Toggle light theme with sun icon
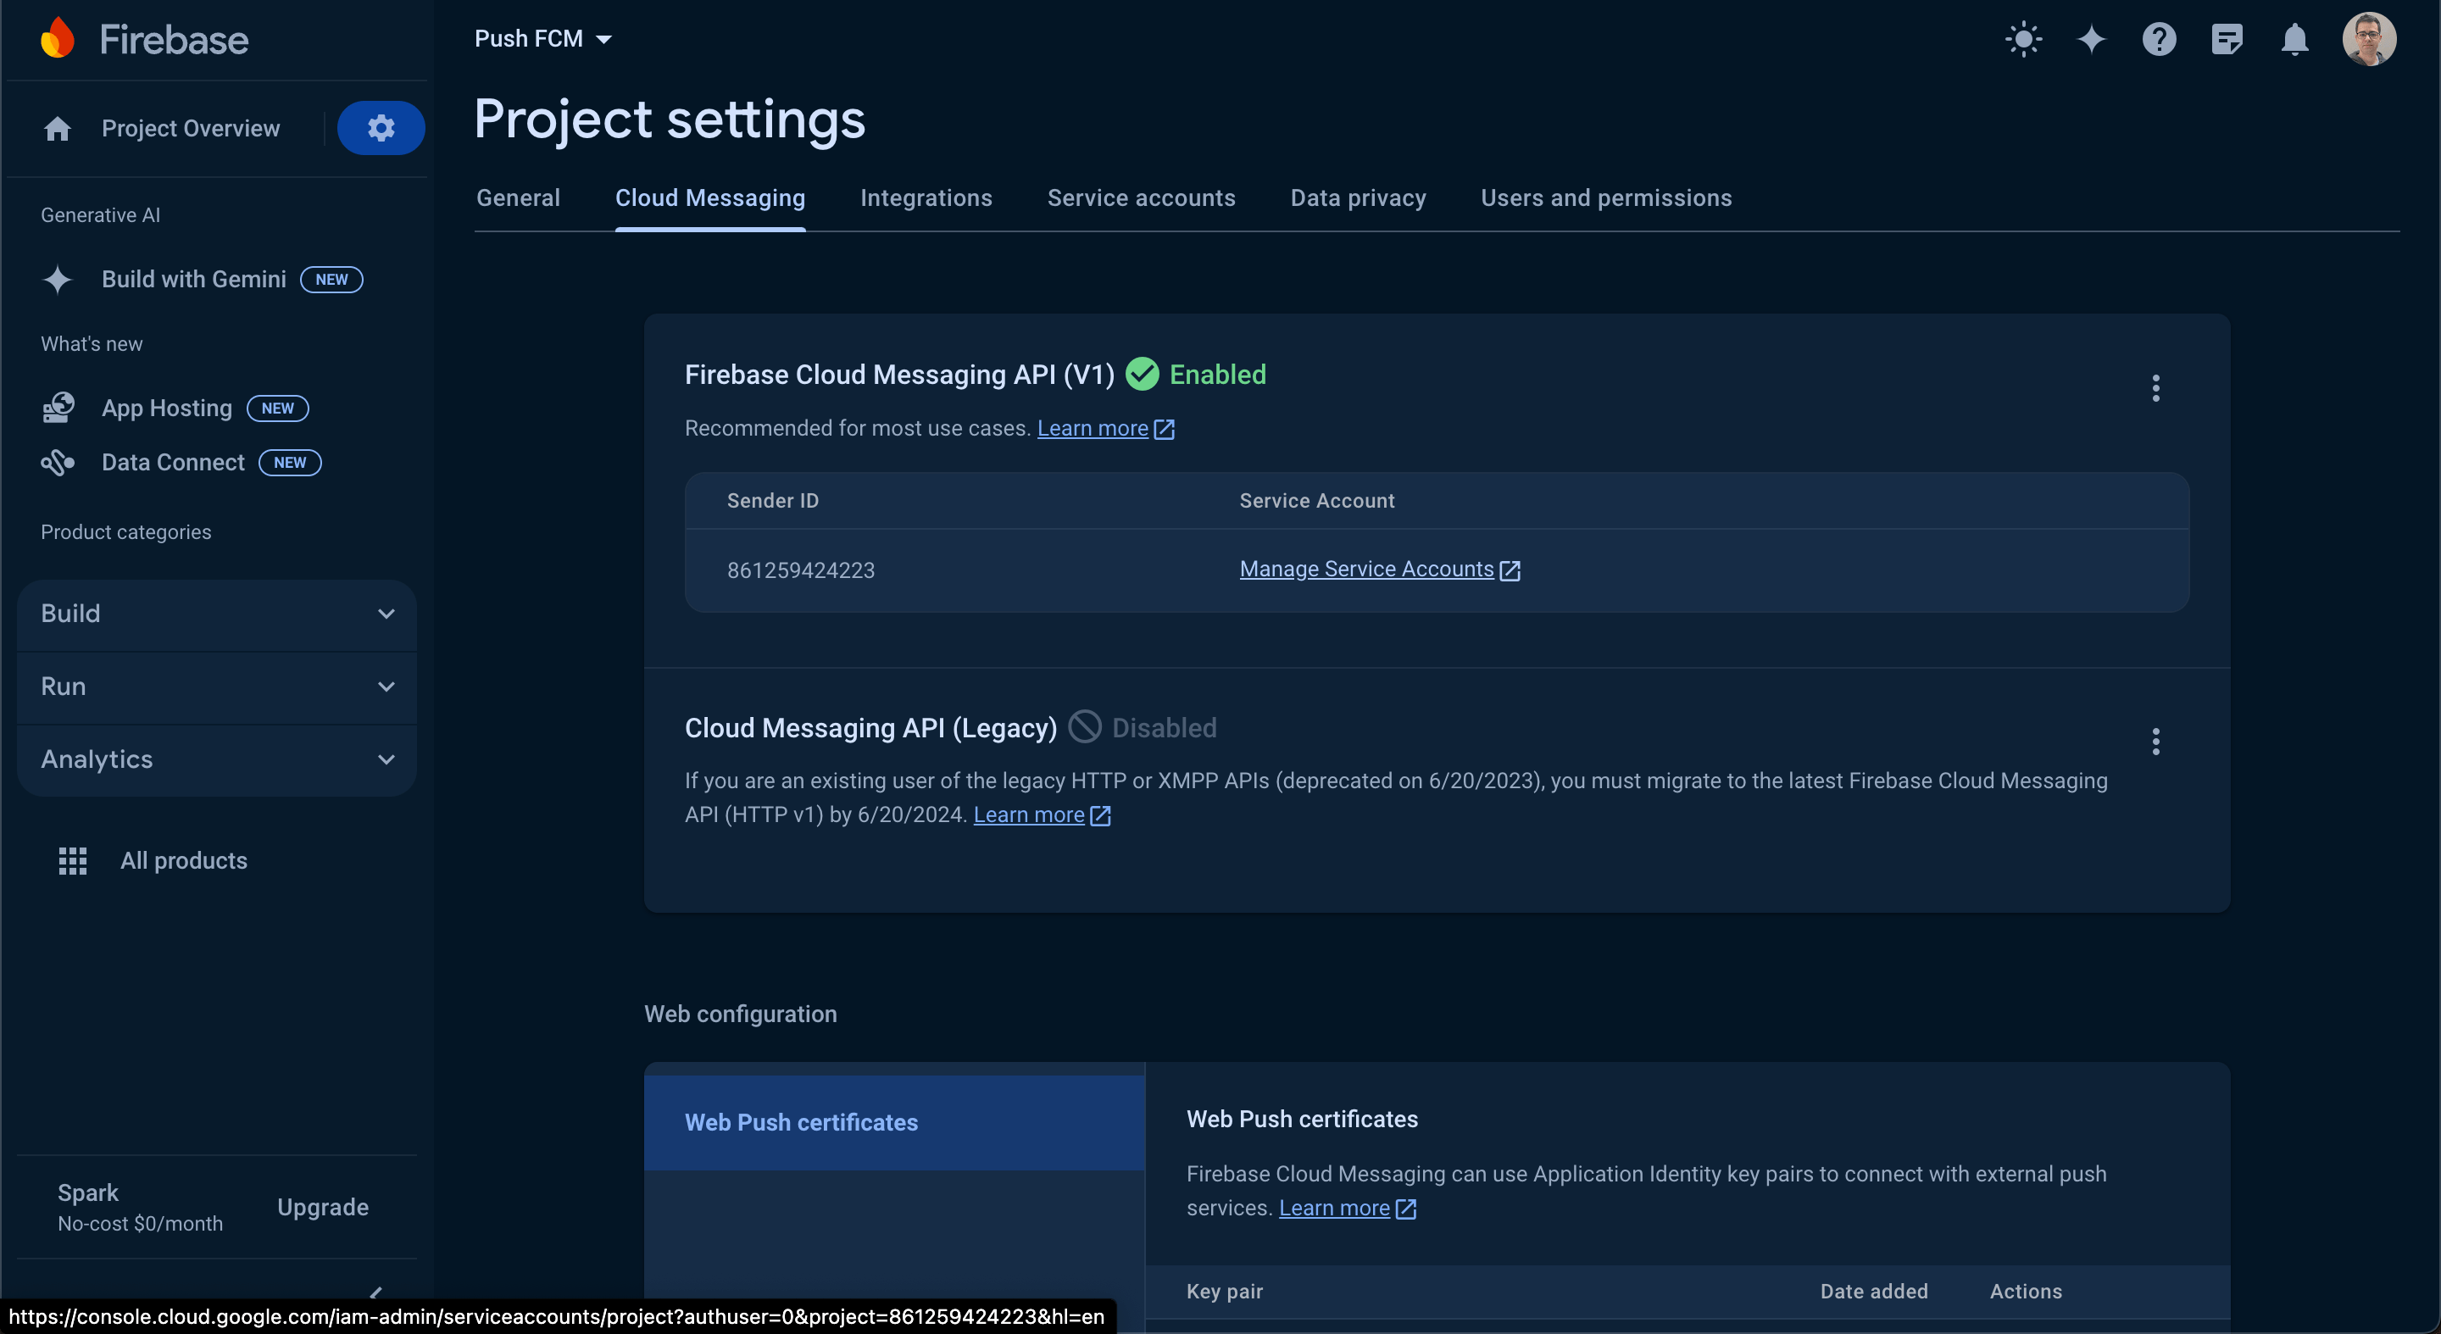This screenshot has height=1334, width=2441. coord(2023,40)
